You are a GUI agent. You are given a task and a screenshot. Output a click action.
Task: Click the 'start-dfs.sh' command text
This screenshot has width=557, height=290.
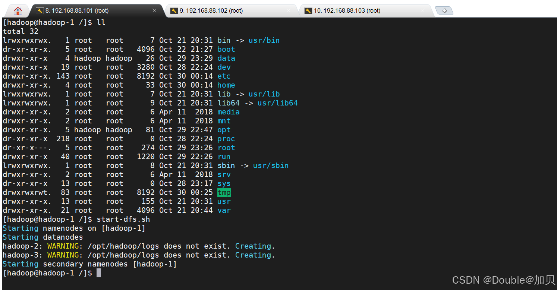(123, 219)
